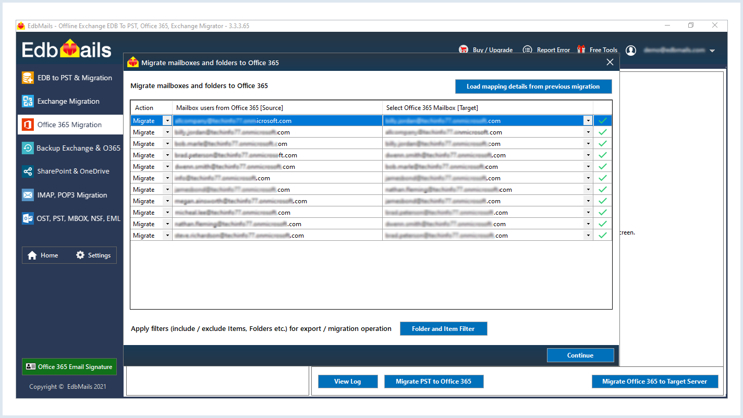
Task: Click Load mapping details from previous migration
Action: [x=533, y=87]
